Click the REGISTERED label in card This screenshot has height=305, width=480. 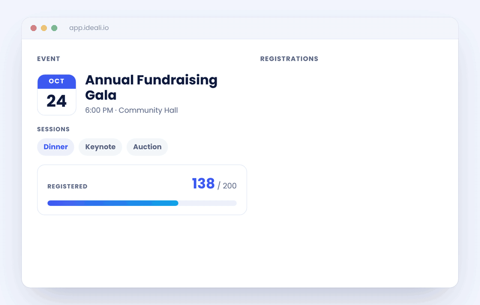(x=67, y=186)
